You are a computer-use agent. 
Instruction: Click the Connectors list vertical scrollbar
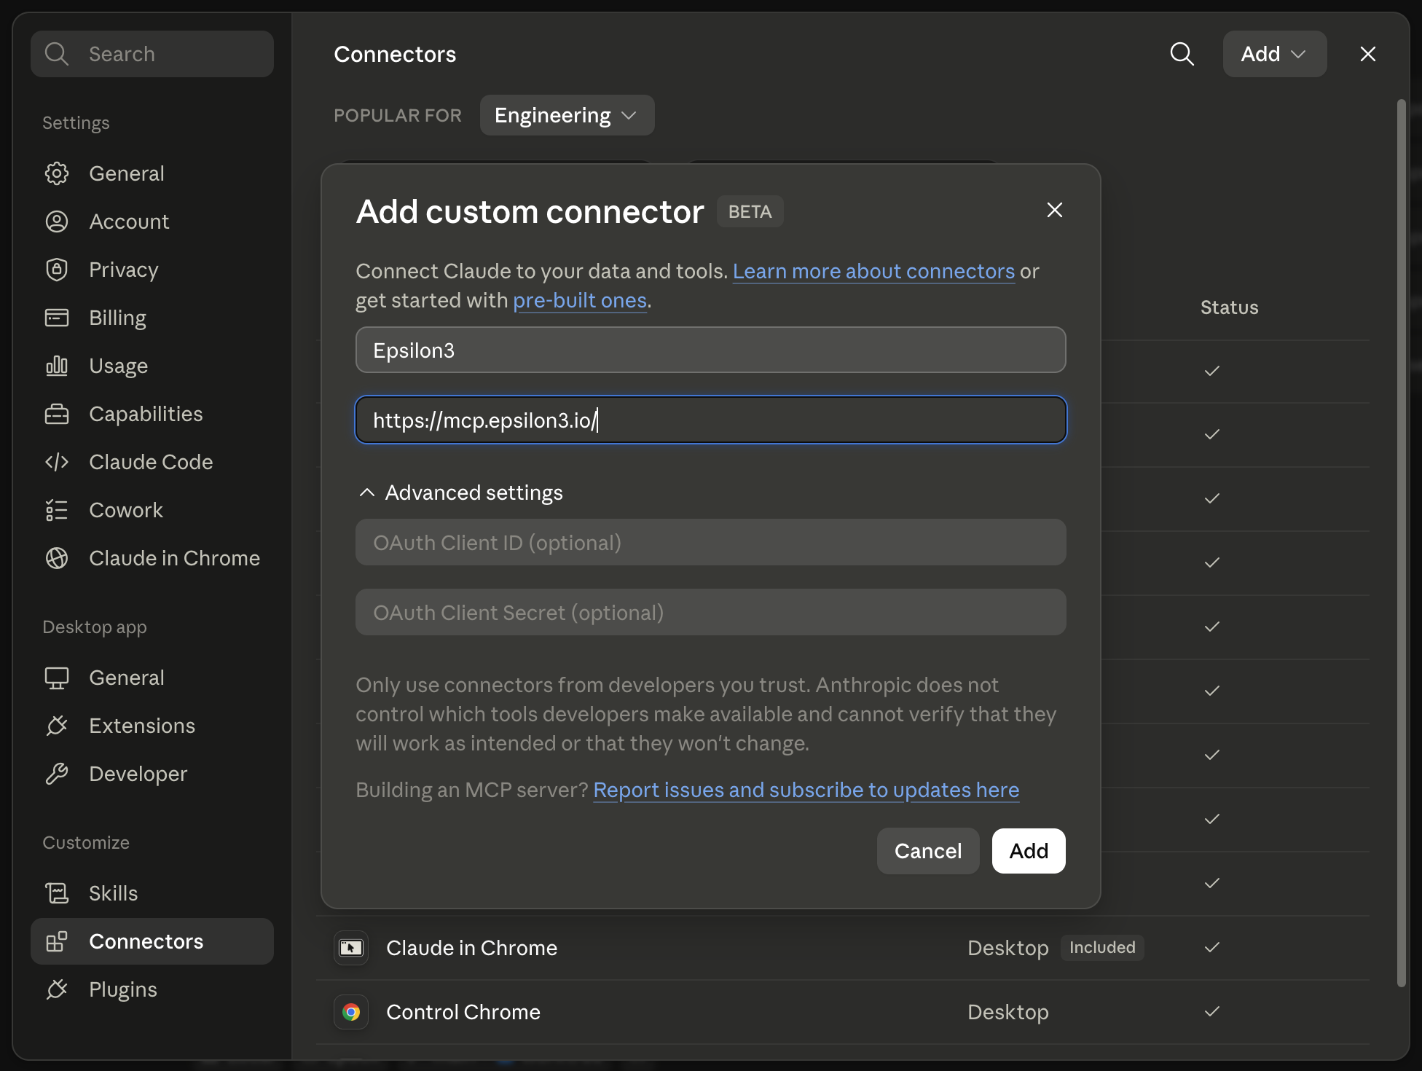[1401, 543]
